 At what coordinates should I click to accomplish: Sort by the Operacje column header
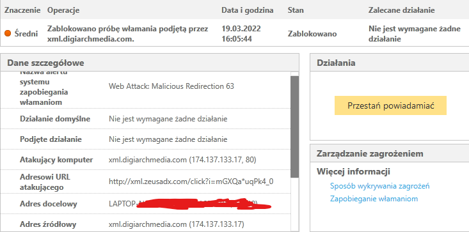[x=63, y=10]
